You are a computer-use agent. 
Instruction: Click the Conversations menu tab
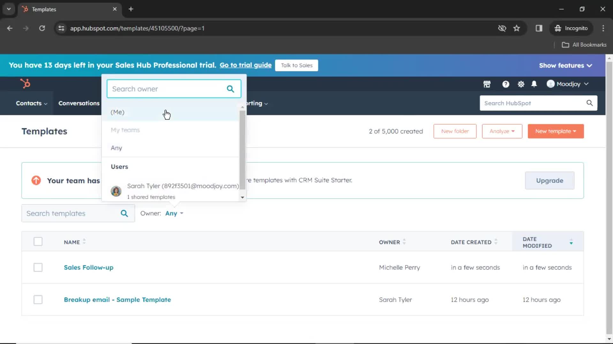79,103
